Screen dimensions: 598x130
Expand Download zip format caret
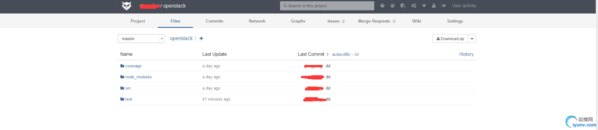[472, 39]
